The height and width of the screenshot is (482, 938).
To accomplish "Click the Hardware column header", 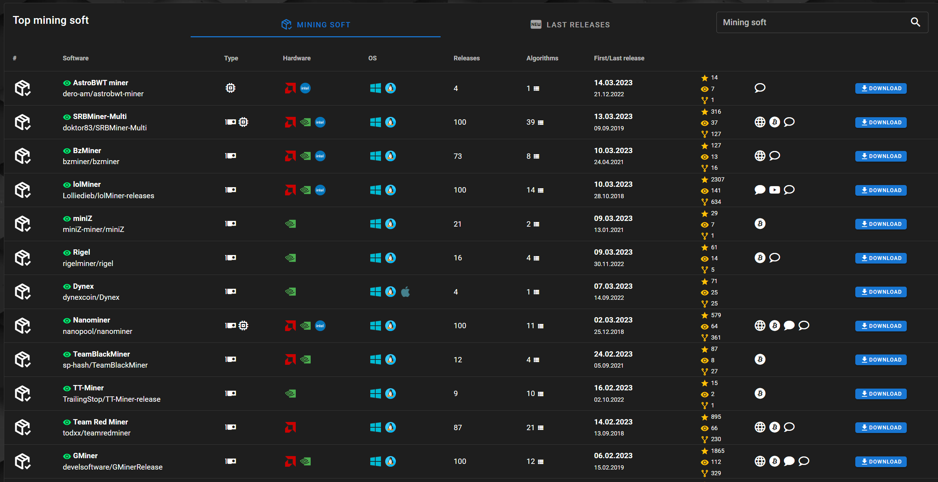I will [x=296, y=58].
